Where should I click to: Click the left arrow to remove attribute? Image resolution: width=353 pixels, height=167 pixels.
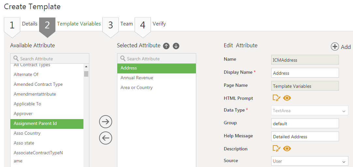106,138
